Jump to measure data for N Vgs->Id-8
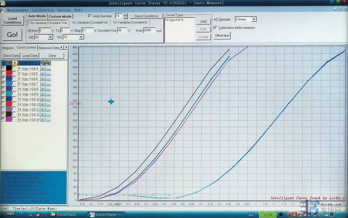Screen dimensions: 348x218 click(48, 89)
